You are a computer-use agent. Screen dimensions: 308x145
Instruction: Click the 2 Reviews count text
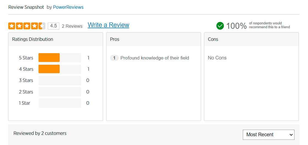72,26
